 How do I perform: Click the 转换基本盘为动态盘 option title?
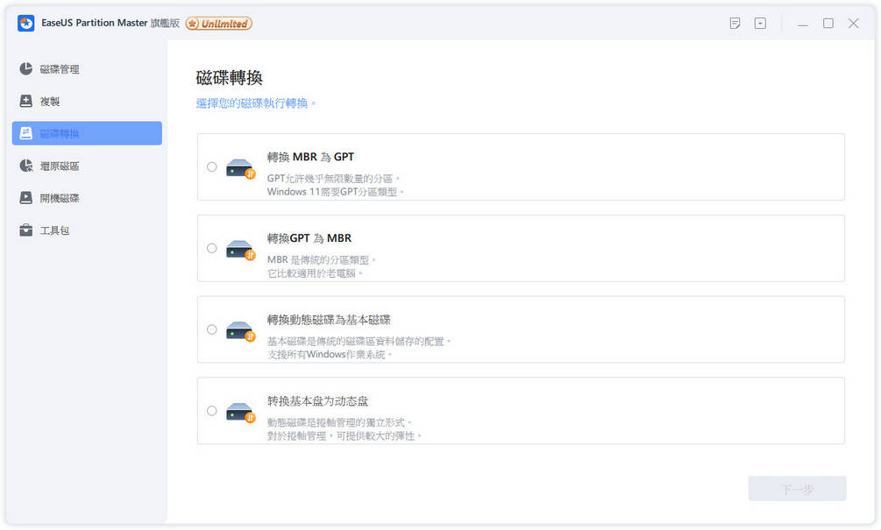[317, 401]
